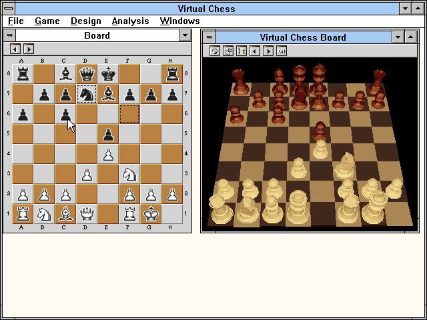The width and height of the screenshot is (427, 320).
Task: Open Virtual Chess Board window control menu
Action: pyautogui.click(x=210, y=37)
